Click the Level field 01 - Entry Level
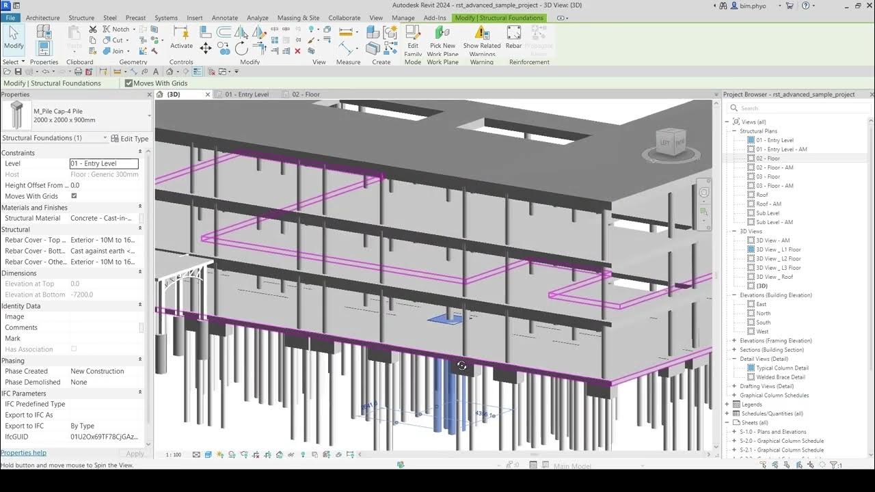Image resolution: width=875 pixels, height=492 pixels. [x=104, y=163]
